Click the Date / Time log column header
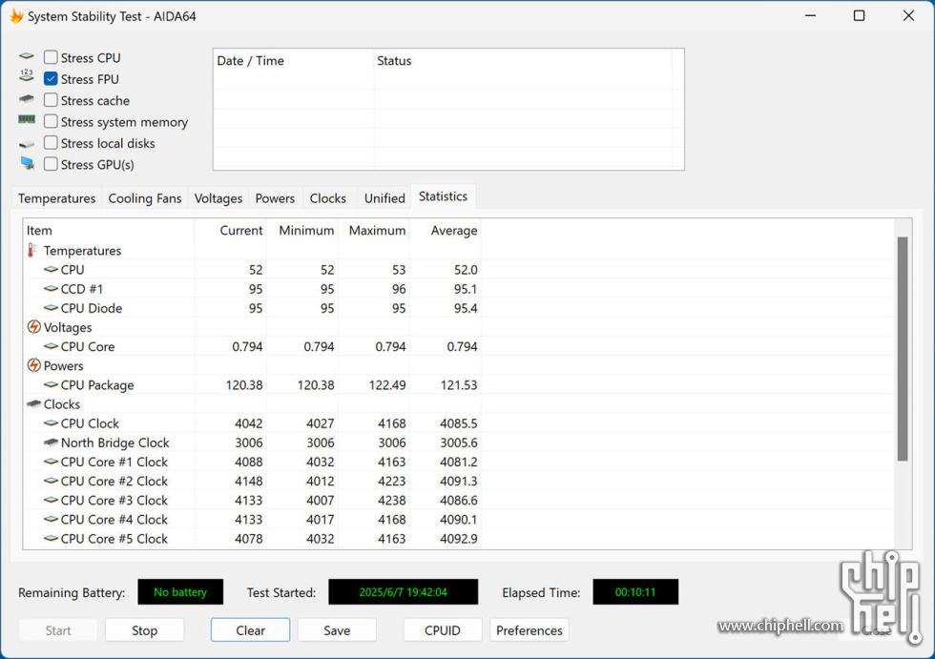935x659 pixels. 294,61
